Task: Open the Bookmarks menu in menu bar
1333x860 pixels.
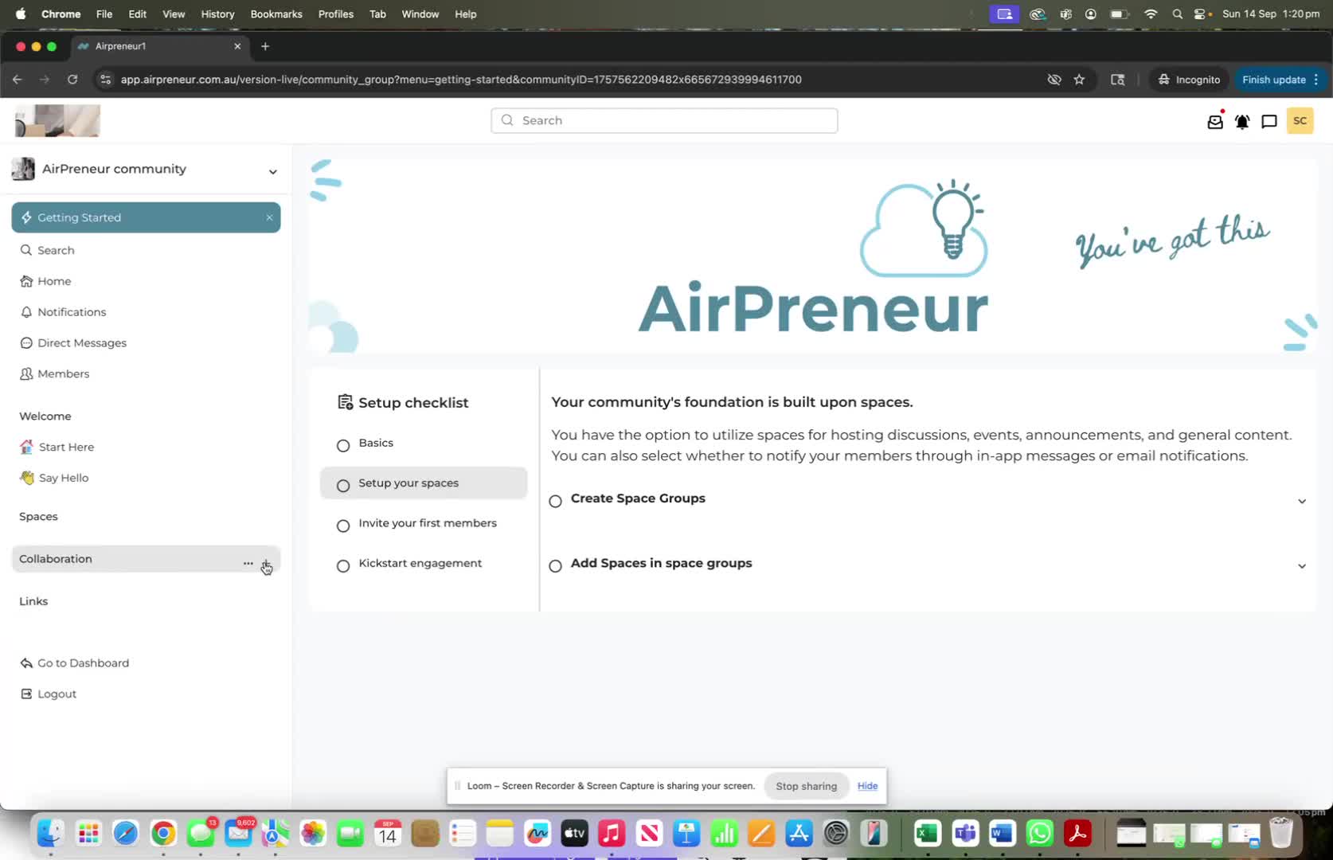Action: [x=276, y=14]
